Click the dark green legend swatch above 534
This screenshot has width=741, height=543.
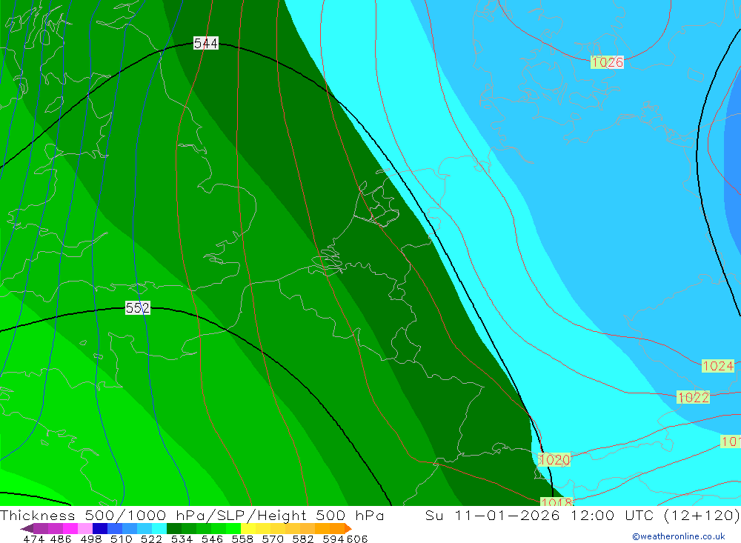pos(174,529)
